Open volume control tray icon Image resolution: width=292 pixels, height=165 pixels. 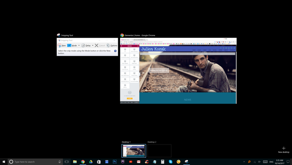click(260, 162)
